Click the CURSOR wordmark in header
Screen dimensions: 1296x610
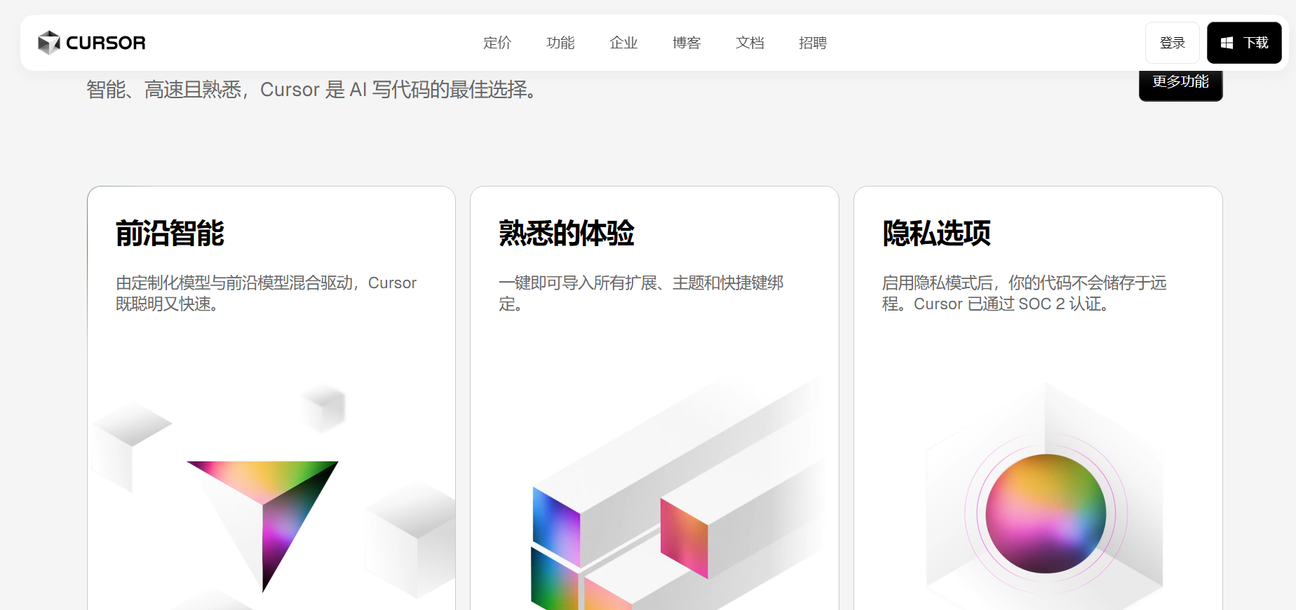click(106, 43)
